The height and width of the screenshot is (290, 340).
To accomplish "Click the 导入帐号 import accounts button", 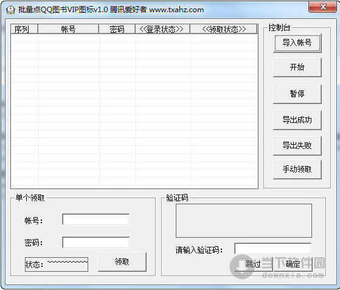I will [297, 43].
